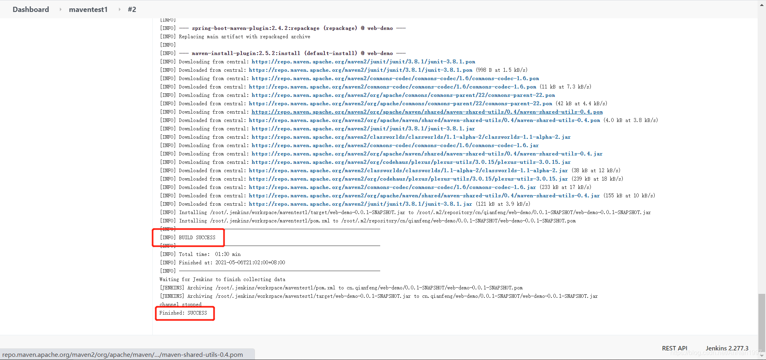
Task: Open the Downloading classworlds-1.1-alpha-2.jar link
Action: point(411,137)
